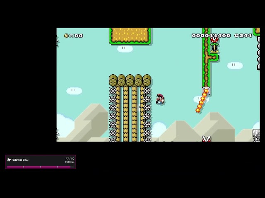Click the fire bar pivot block
The height and width of the screenshot is (198, 265).
click(x=206, y=91)
